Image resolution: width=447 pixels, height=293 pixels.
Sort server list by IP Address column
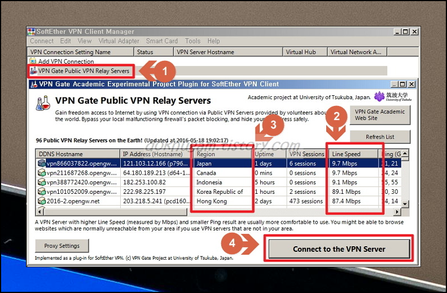(x=156, y=154)
